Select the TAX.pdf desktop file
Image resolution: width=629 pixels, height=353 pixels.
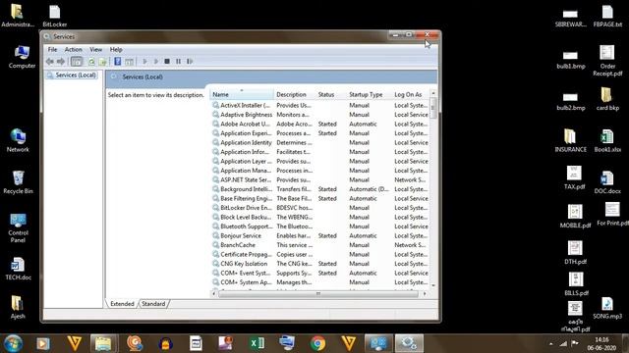[x=574, y=177]
